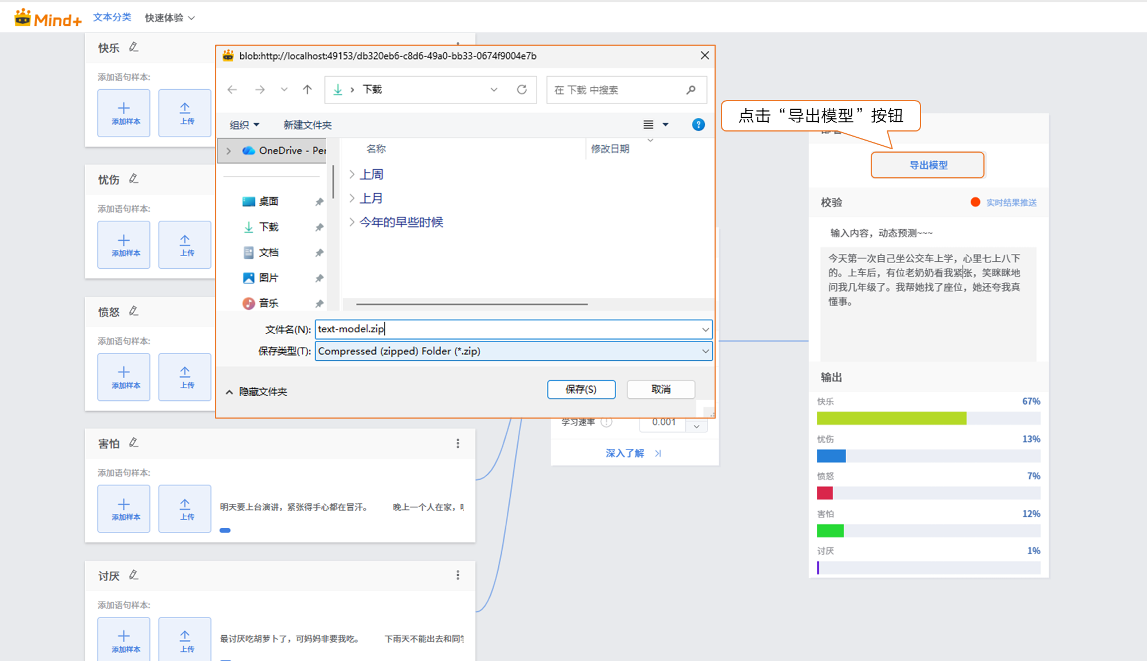Click pencil edit icon next to 快乐
Viewport: 1147px width, 661px height.
coord(134,47)
